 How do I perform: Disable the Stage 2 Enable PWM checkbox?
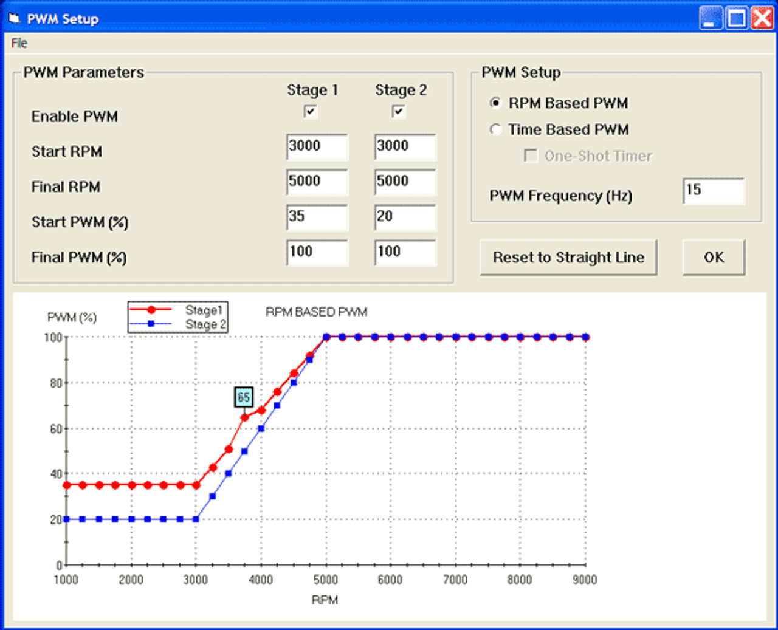tap(398, 112)
